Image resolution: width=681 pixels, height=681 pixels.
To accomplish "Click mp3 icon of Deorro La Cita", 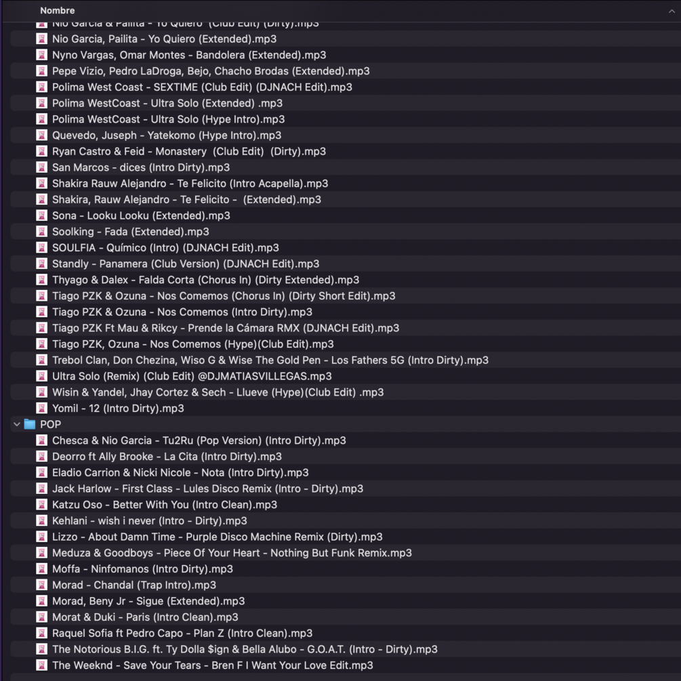I will (42, 457).
